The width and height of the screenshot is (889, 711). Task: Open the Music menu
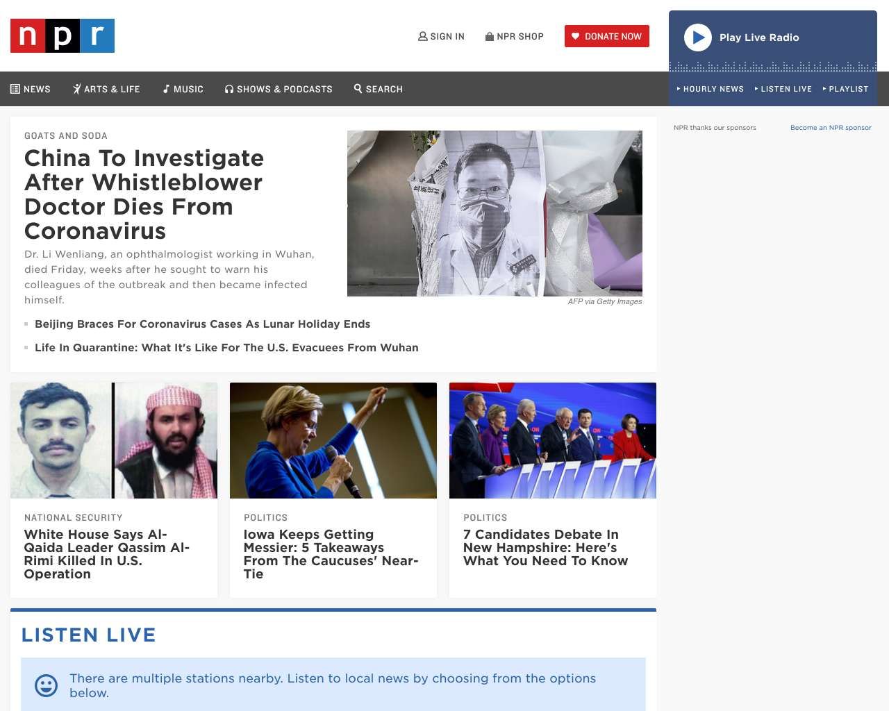pos(183,89)
